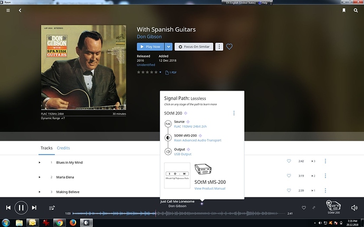Favorite Making Believe heart

[289, 190]
